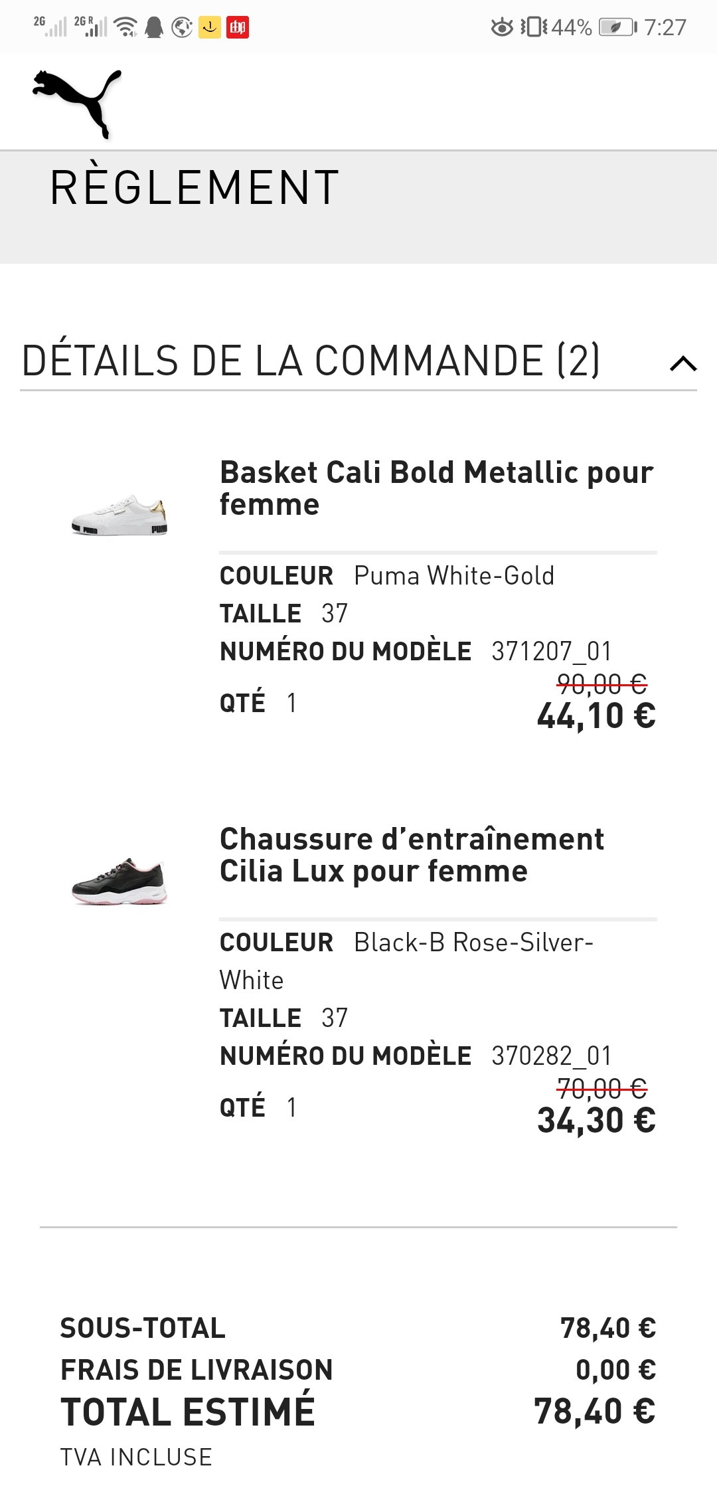Image resolution: width=717 pixels, height=1488 pixels.
Task: Tap the yellow smiley notification icon
Action: click(x=210, y=27)
